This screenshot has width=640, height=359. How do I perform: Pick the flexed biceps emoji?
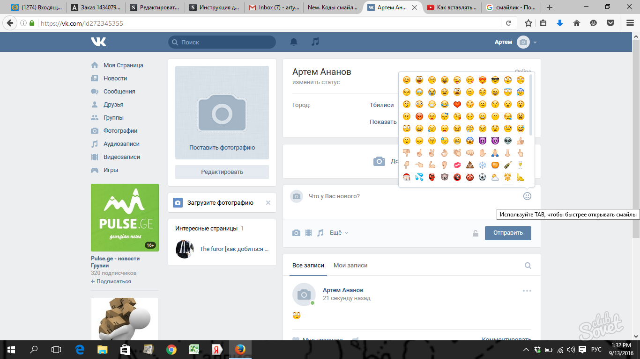point(432,165)
